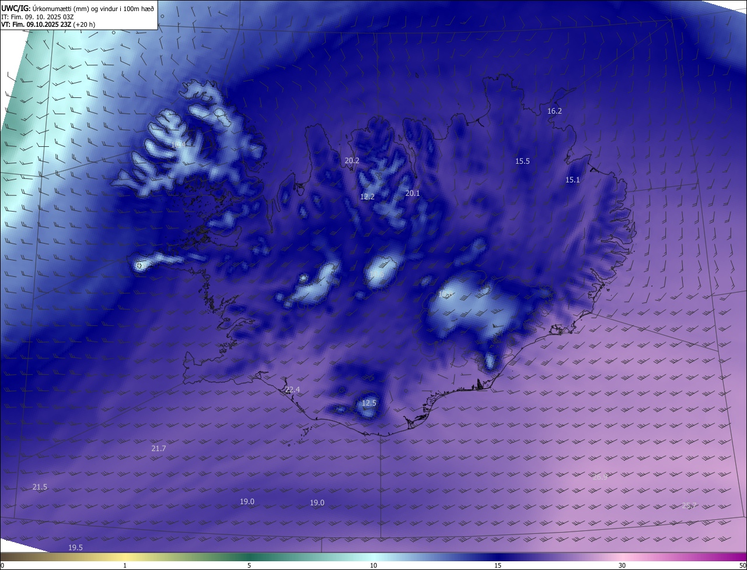Select the 19.5 value label

point(75,547)
